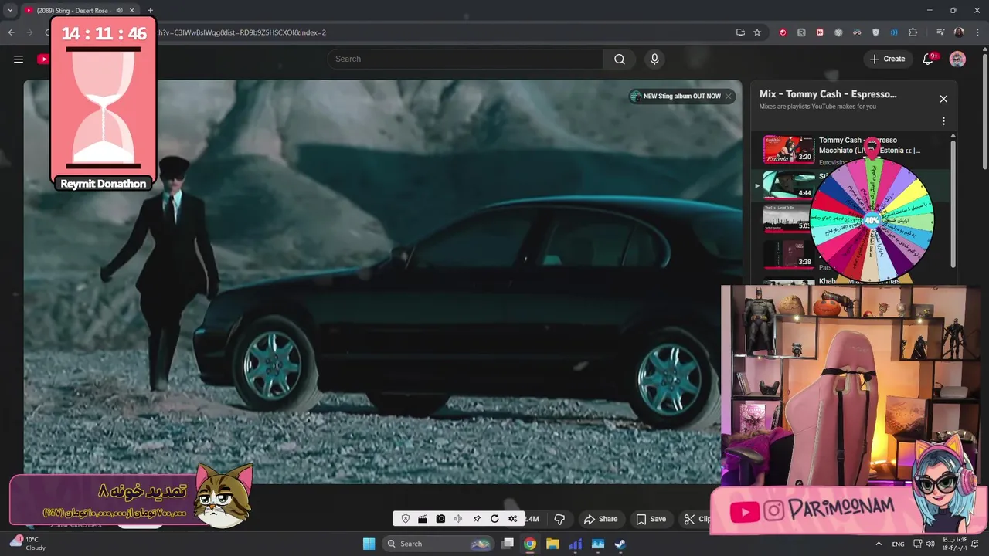Open File Explorer from the taskbar
This screenshot has width=989, height=556.
552,544
